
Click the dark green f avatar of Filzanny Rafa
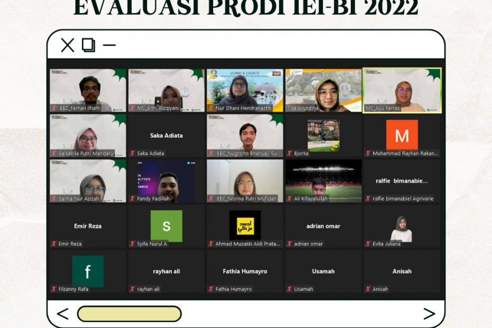88,271
